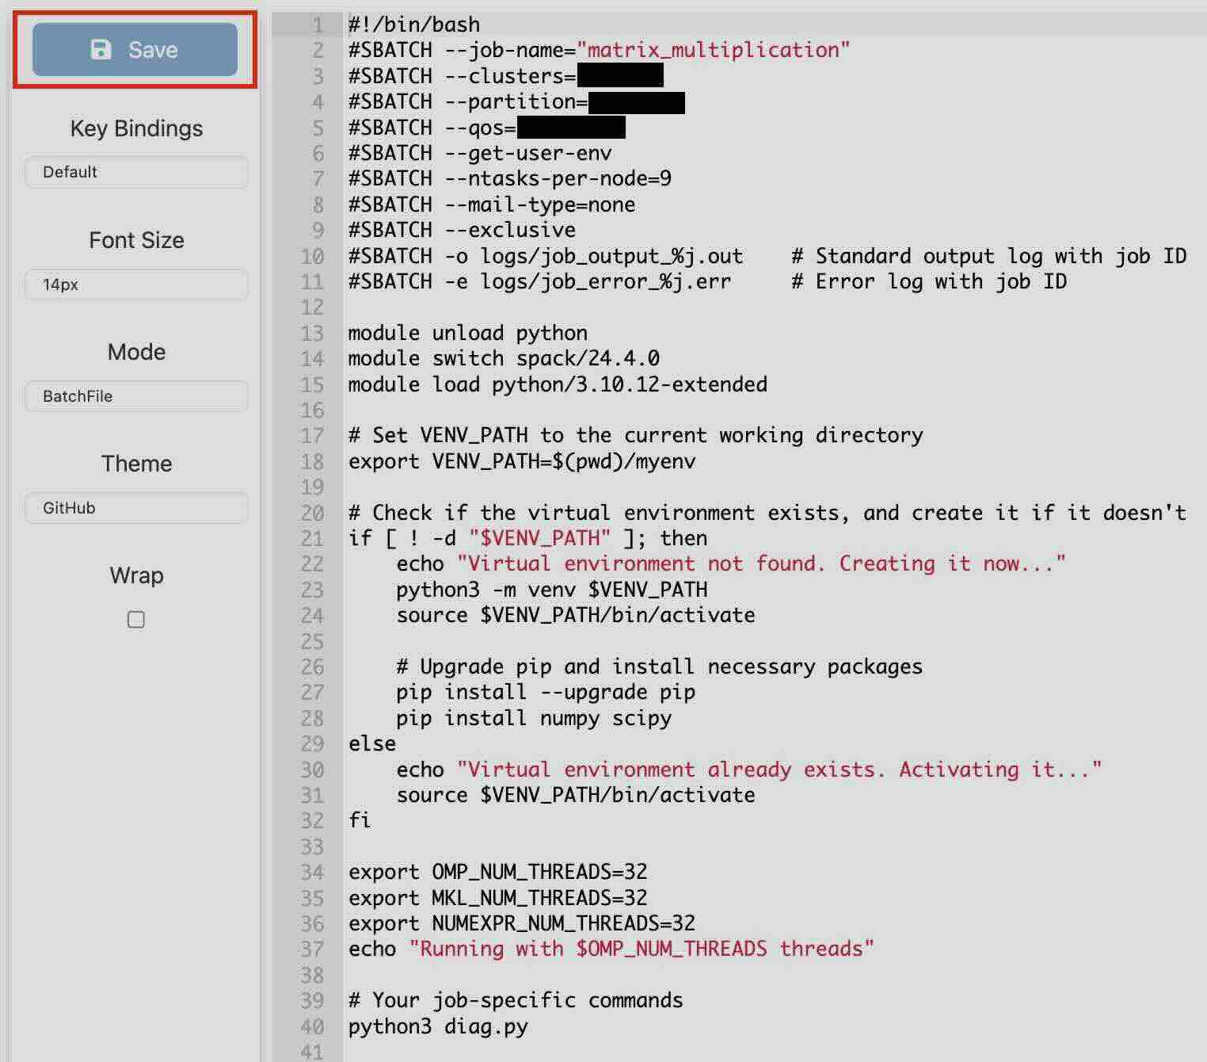Click the "pip install numpy scipy" line
This screenshot has height=1062, width=1207.
click(533, 719)
